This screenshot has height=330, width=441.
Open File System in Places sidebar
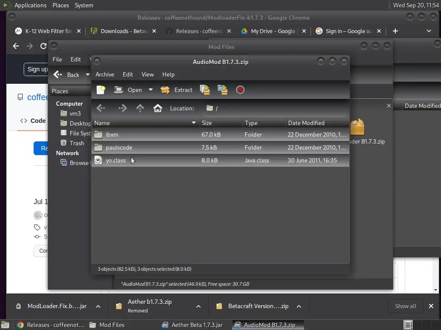tap(75, 133)
